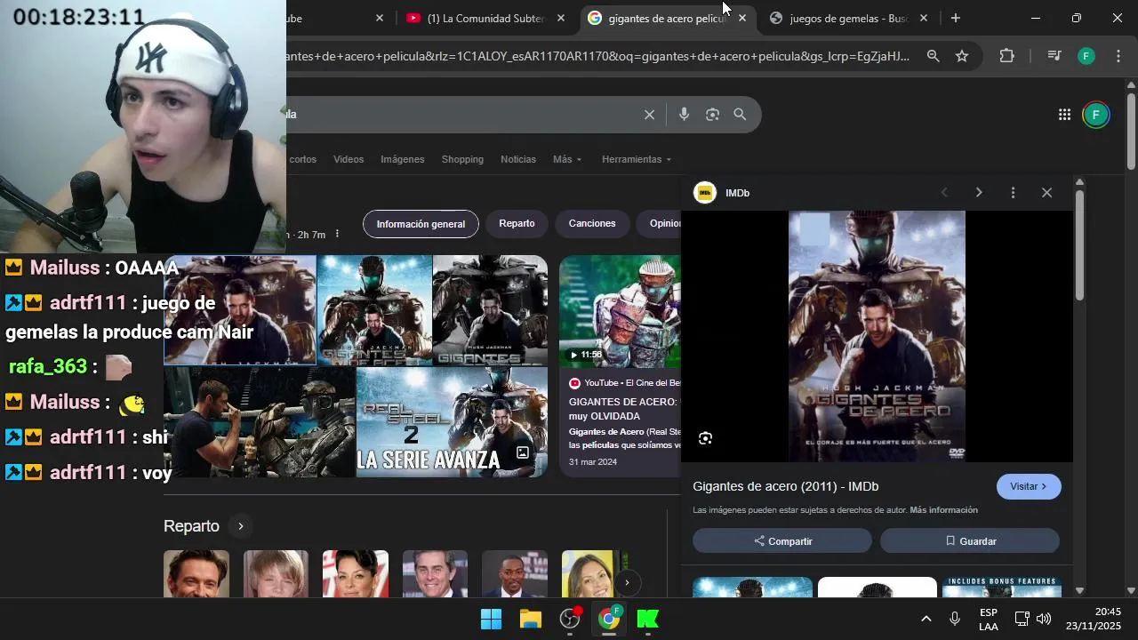Open movie info three-dot options

[337, 234]
